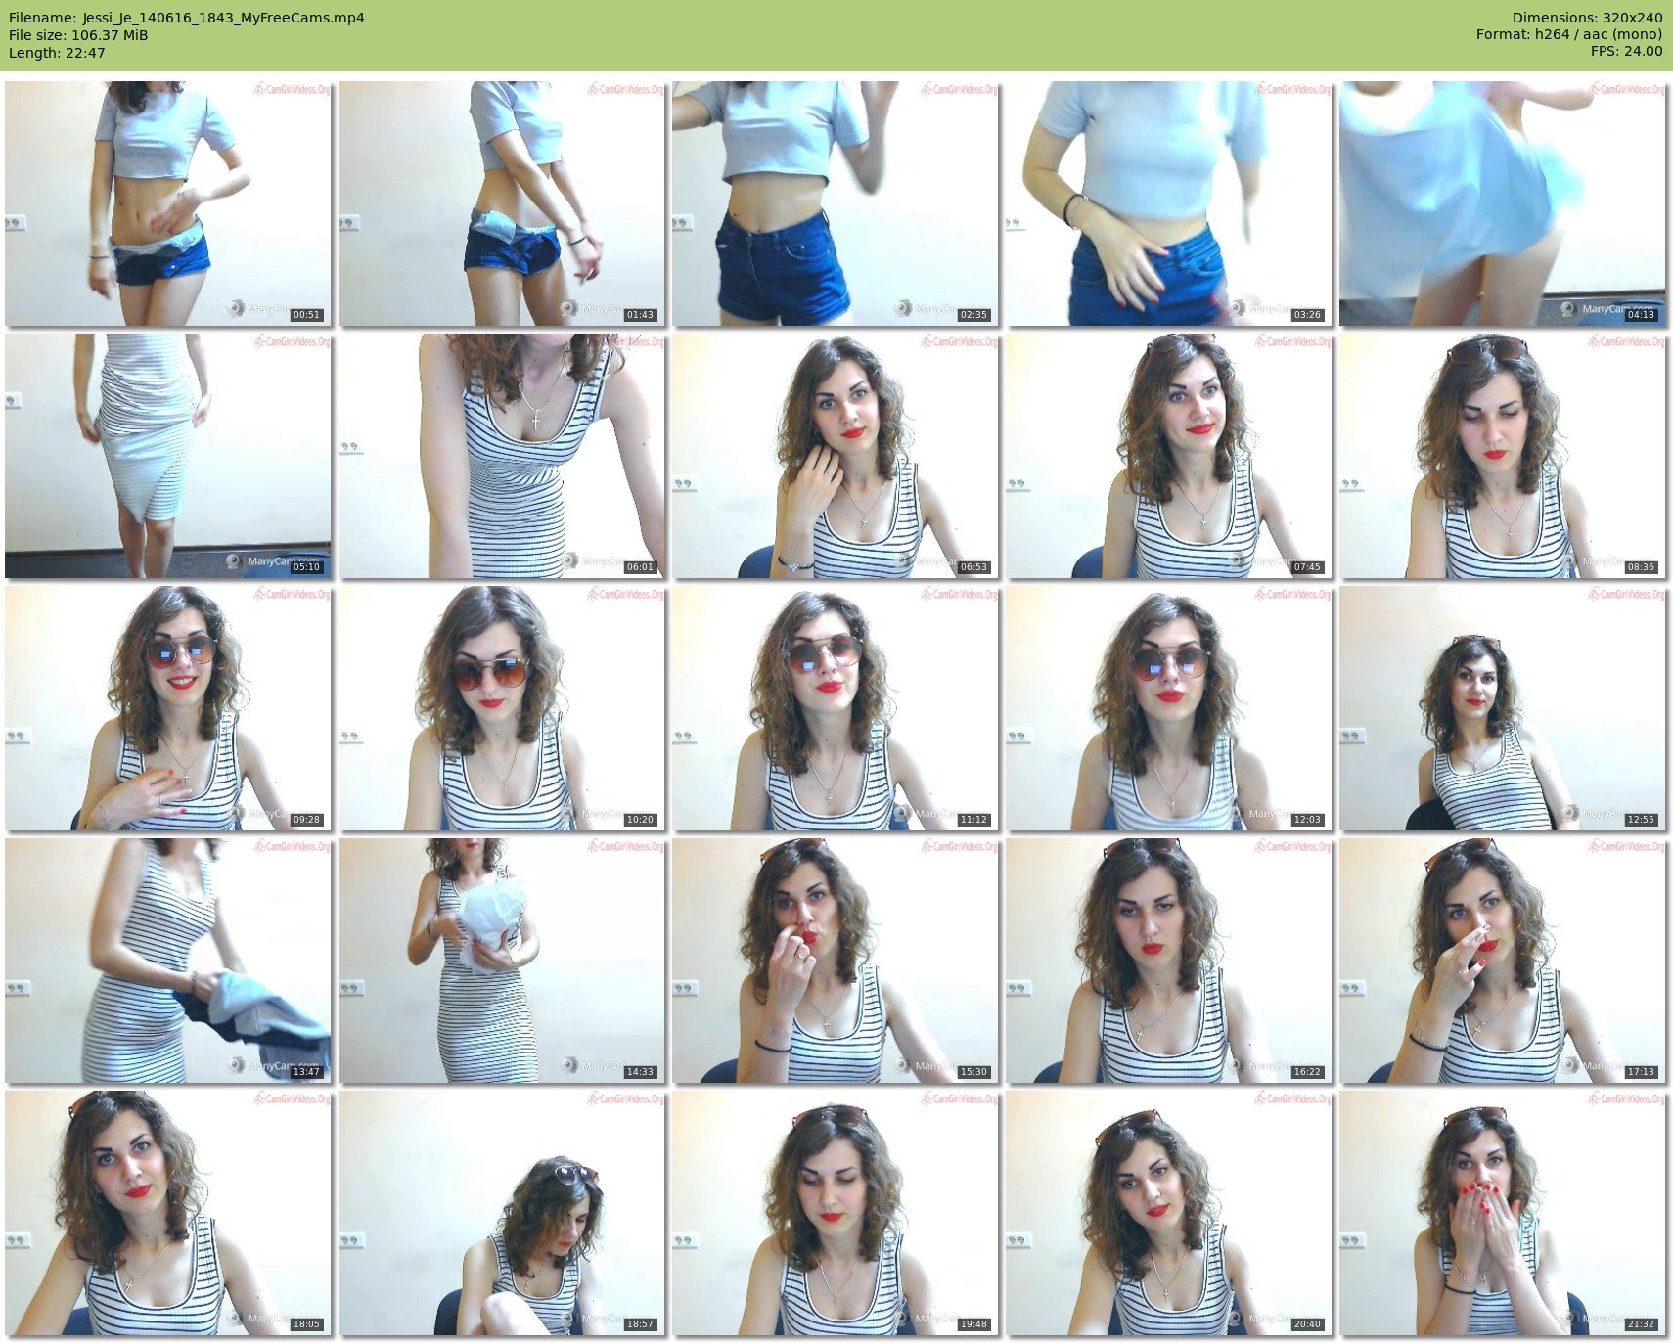The height and width of the screenshot is (1343, 1673).
Task: Click the frame stamped 05:10
Action: pos(167,456)
